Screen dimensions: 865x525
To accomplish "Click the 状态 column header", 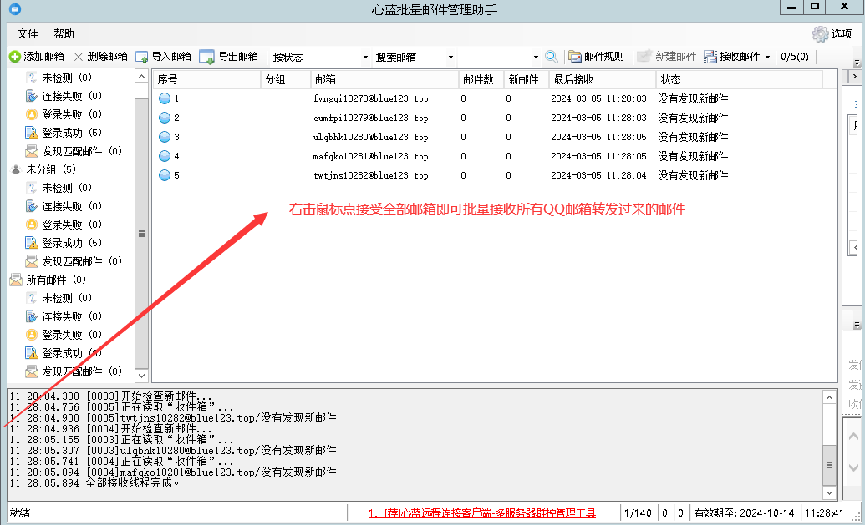I will point(740,80).
